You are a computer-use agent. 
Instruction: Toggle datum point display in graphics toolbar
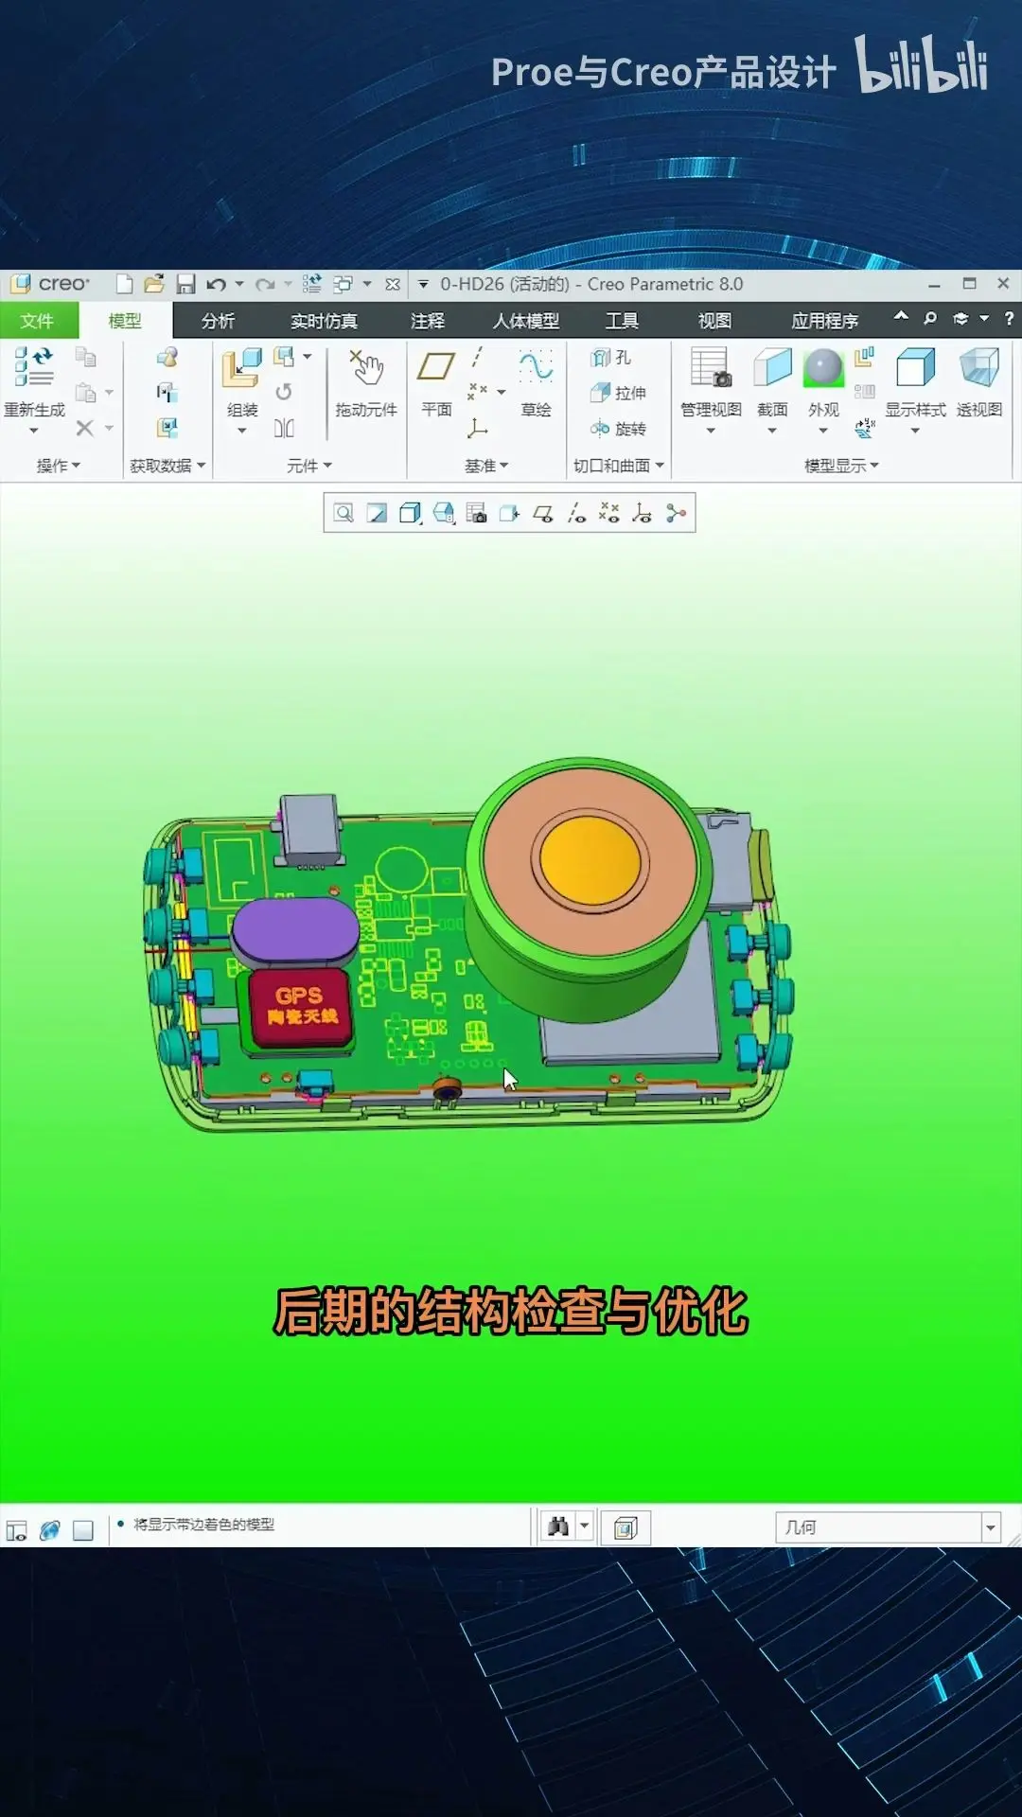(609, 513)
